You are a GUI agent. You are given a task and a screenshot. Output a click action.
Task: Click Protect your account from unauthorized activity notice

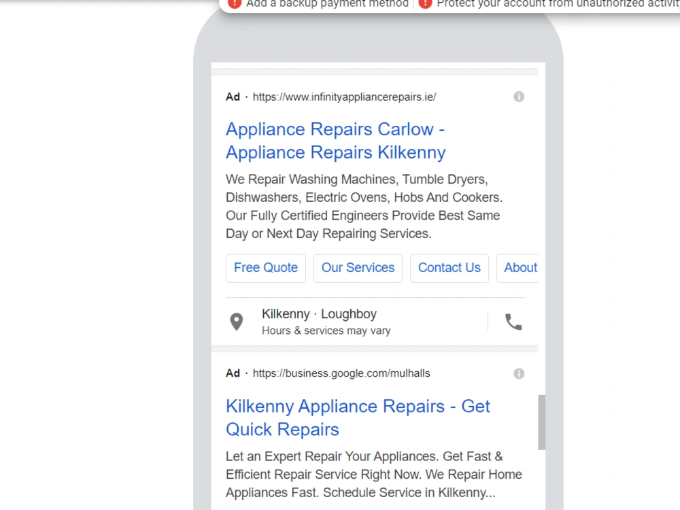coord(558,4)
